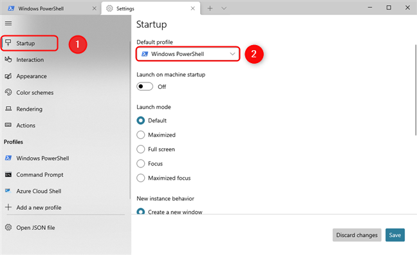Close the Windows PowerShell tab
The image size is (417, 255).
[x=94, y=8]
